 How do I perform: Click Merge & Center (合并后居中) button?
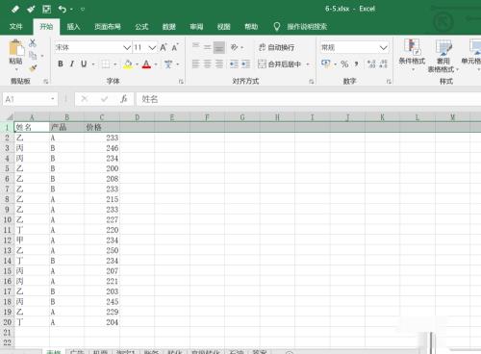280,64
